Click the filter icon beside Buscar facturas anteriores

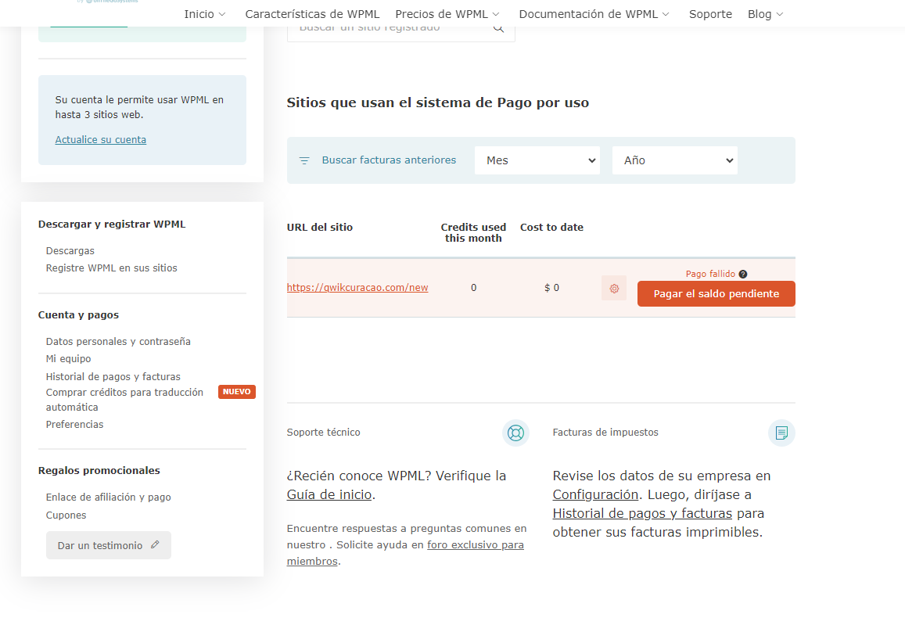304,160
